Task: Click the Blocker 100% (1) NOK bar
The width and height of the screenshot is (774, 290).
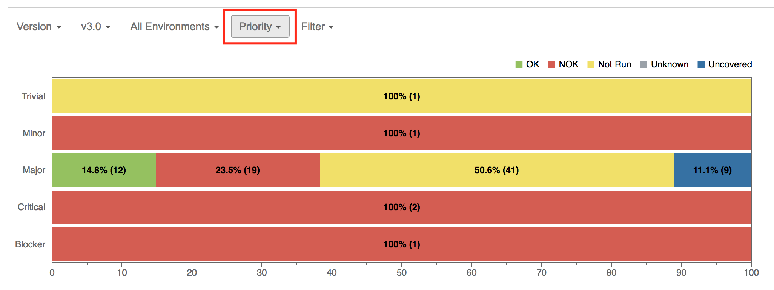Action: click(402, 244)
